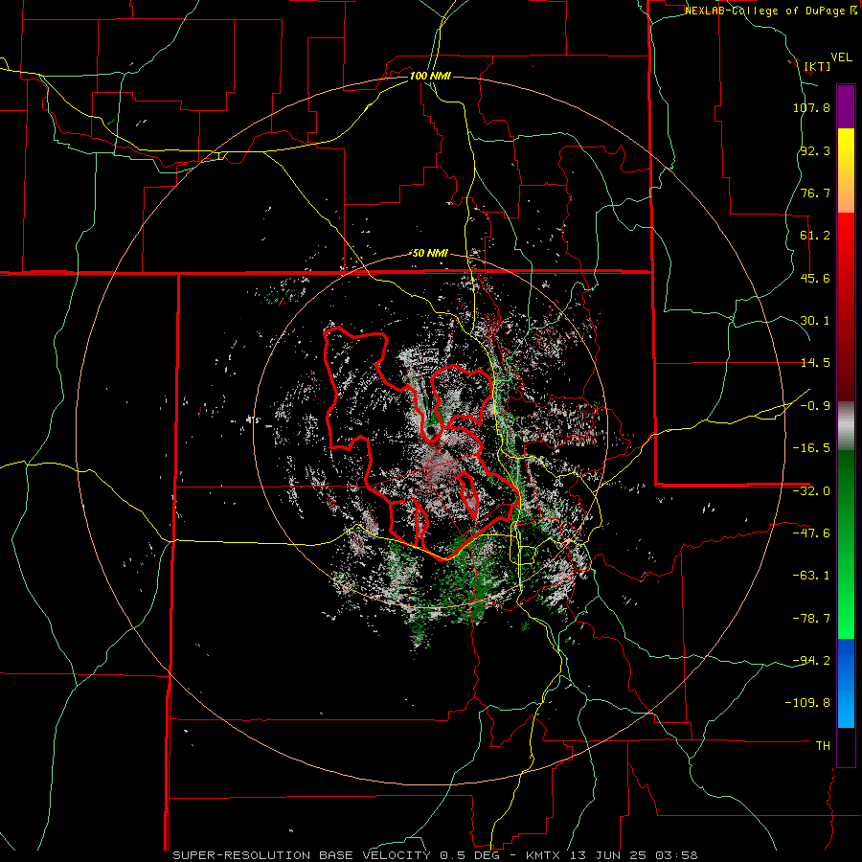Click the -109.8 legend value
This screenshot has height=862, width=862.
807,703
